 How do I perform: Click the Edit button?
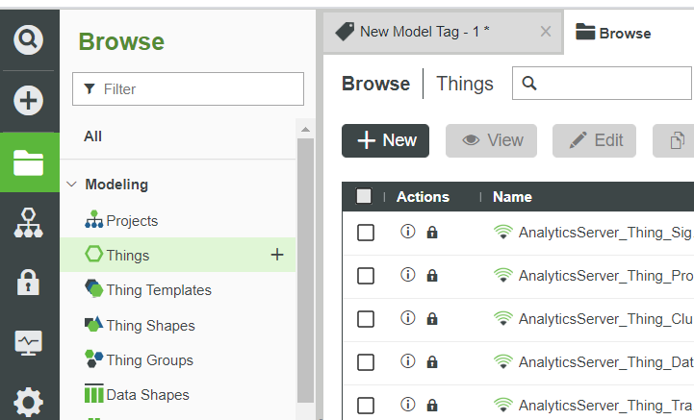(x=594, y=140)
